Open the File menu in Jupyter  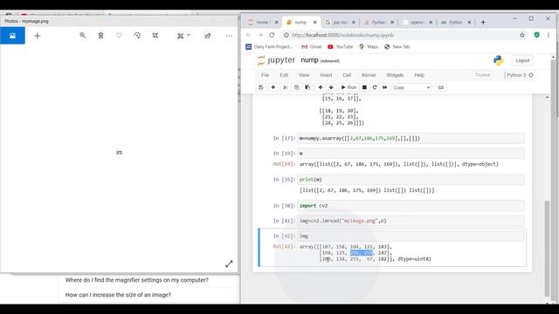point(266,75)
